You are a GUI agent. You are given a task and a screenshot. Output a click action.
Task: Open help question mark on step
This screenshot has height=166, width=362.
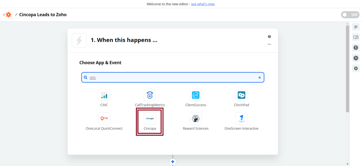coord(269,36)
